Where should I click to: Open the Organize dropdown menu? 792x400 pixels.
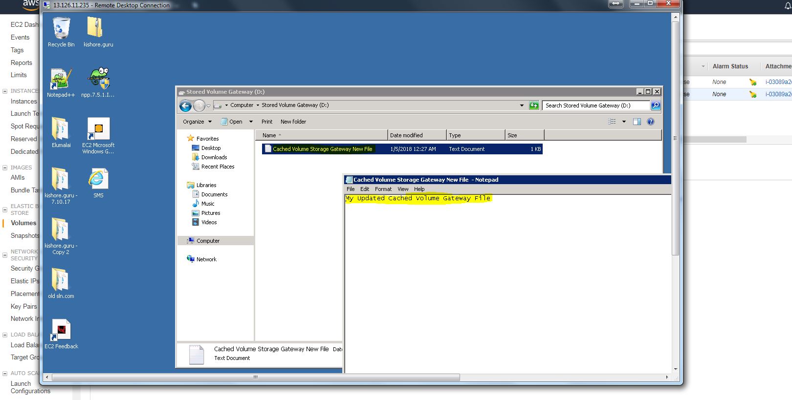(x=197, y=122)
